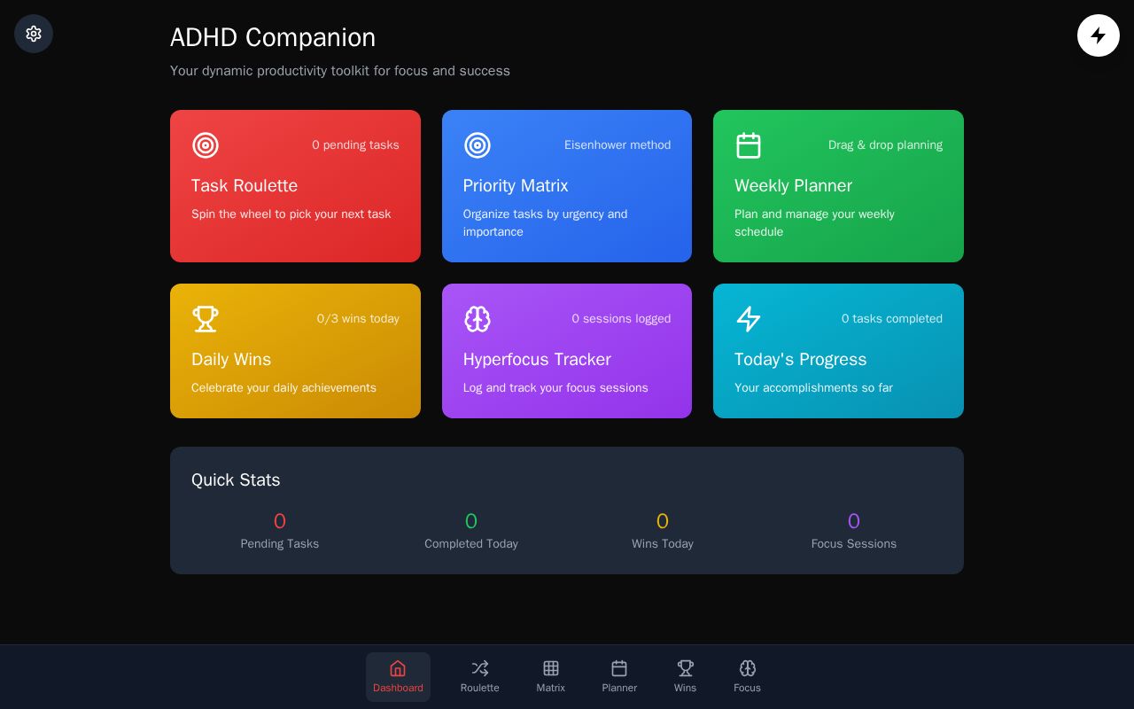The image size is (1134, 709).
Task: Open the Matrix tab in bottom navigation
Action: [x=551, y=677]
